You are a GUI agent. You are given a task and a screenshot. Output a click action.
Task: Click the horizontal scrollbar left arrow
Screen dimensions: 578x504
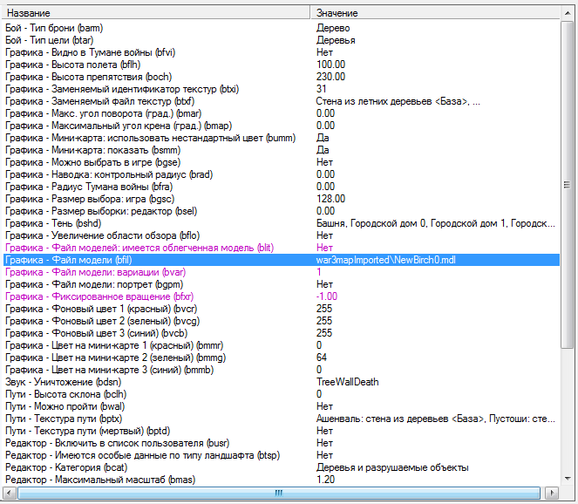(x=10, y=493)
